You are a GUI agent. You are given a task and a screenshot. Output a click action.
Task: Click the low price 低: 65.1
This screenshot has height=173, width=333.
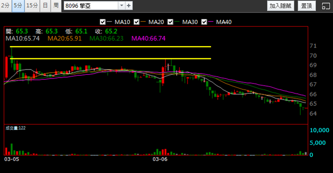(x=76, y=31)
